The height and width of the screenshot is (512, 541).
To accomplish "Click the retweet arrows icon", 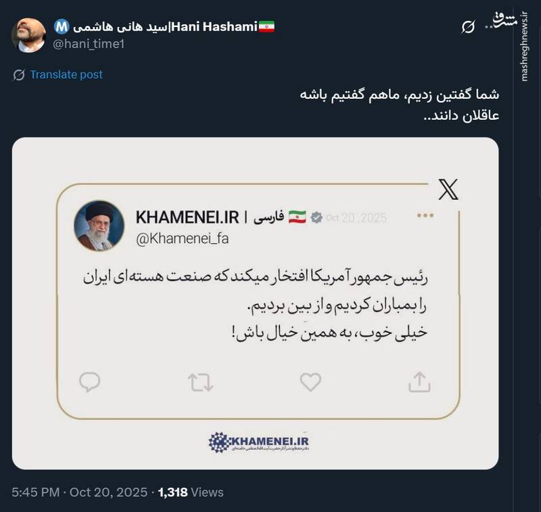I will pyautogui.click(x=200, y=383).
